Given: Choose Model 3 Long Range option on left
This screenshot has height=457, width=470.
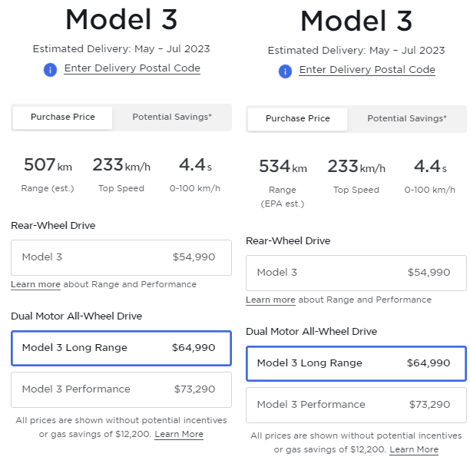Looking at the screenshot, I should [x=121, y=348].
